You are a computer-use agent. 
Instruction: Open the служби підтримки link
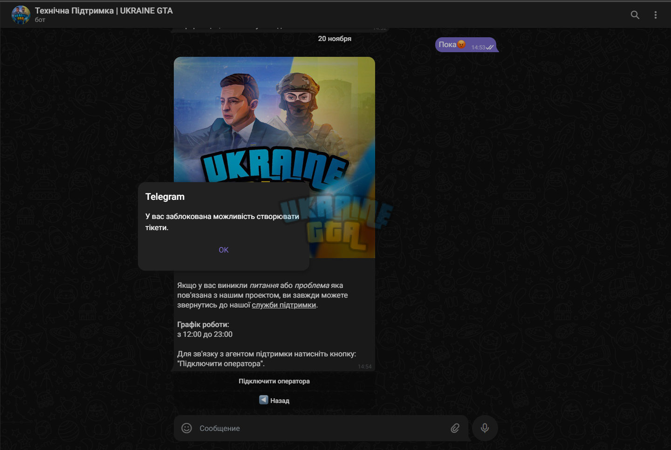click(284, 305)
